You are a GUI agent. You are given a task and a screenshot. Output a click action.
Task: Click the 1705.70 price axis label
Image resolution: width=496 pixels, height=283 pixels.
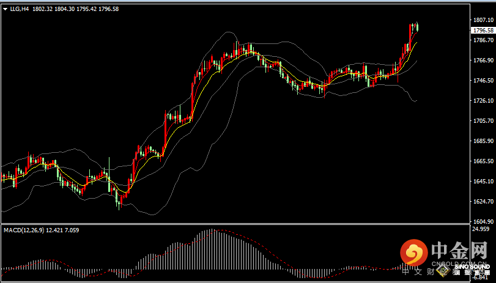[483, 121]
